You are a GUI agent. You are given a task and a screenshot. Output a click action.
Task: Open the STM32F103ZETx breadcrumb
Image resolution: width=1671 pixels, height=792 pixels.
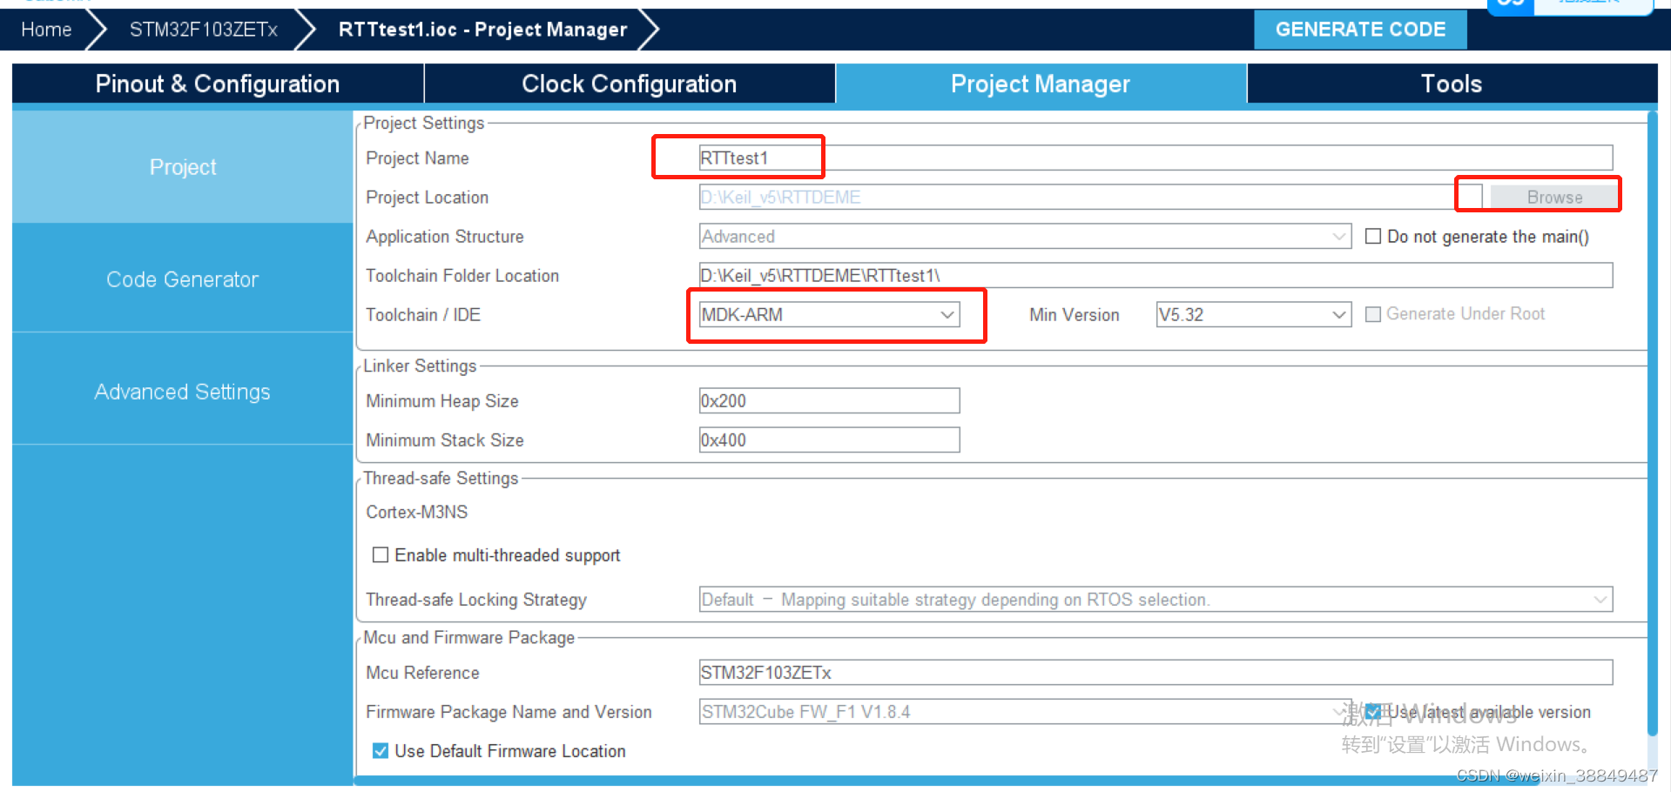click(x=203, y=30)
